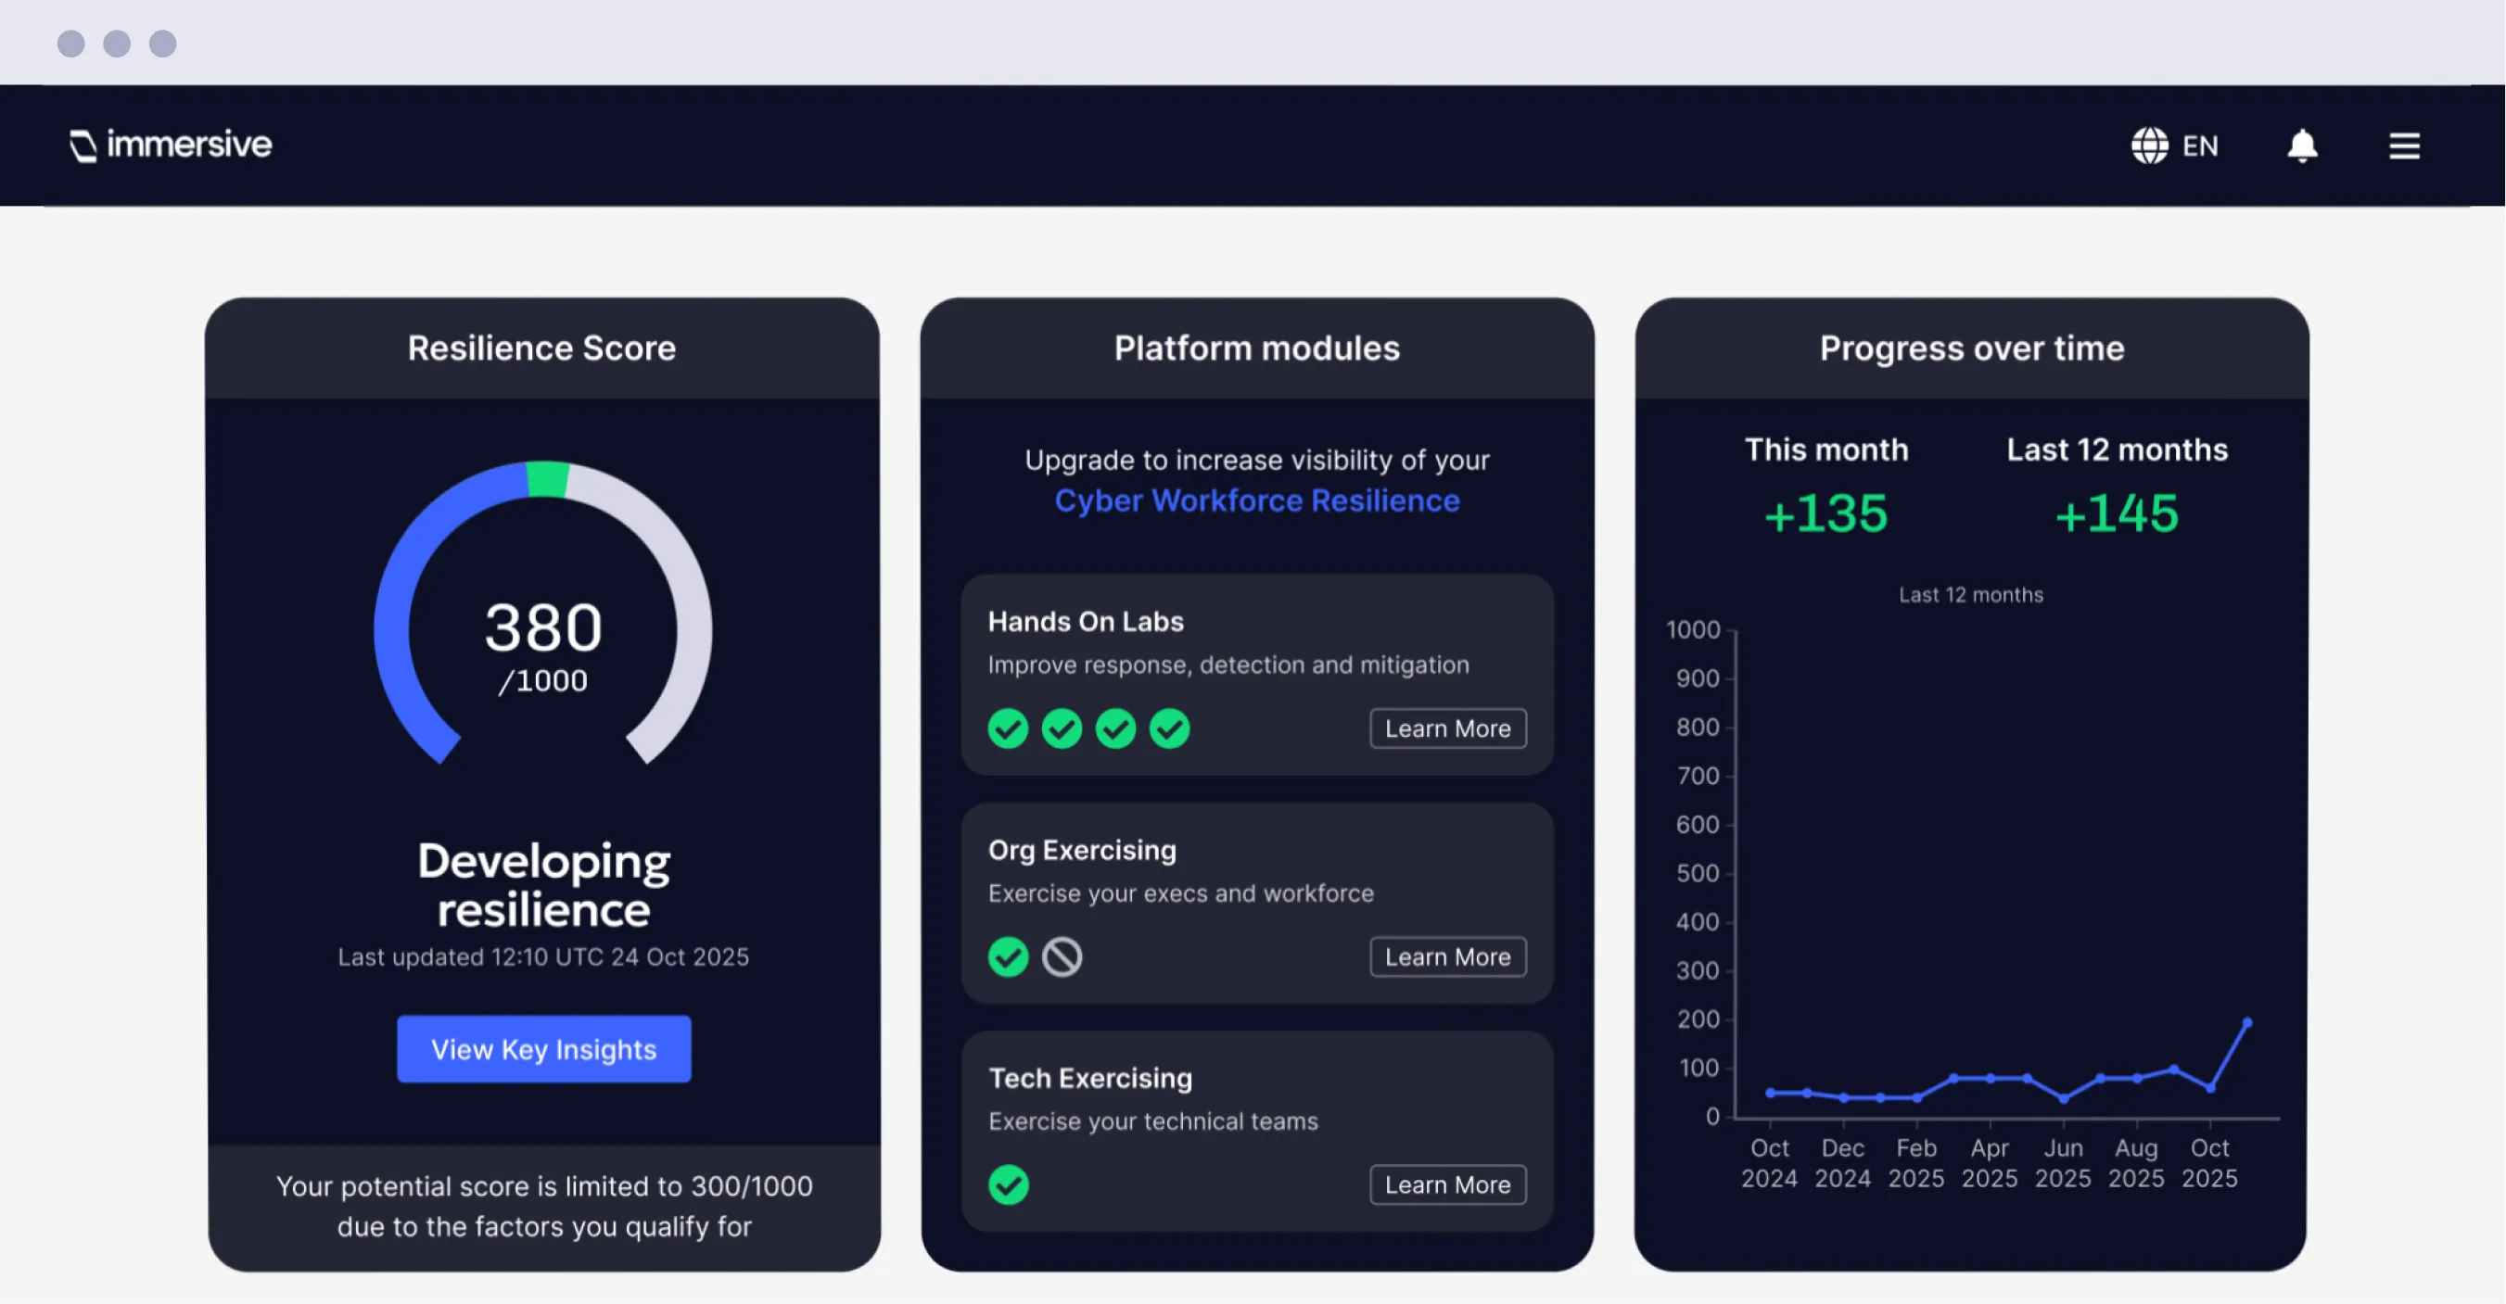Click the immersive logo in header

click(172, 145)
